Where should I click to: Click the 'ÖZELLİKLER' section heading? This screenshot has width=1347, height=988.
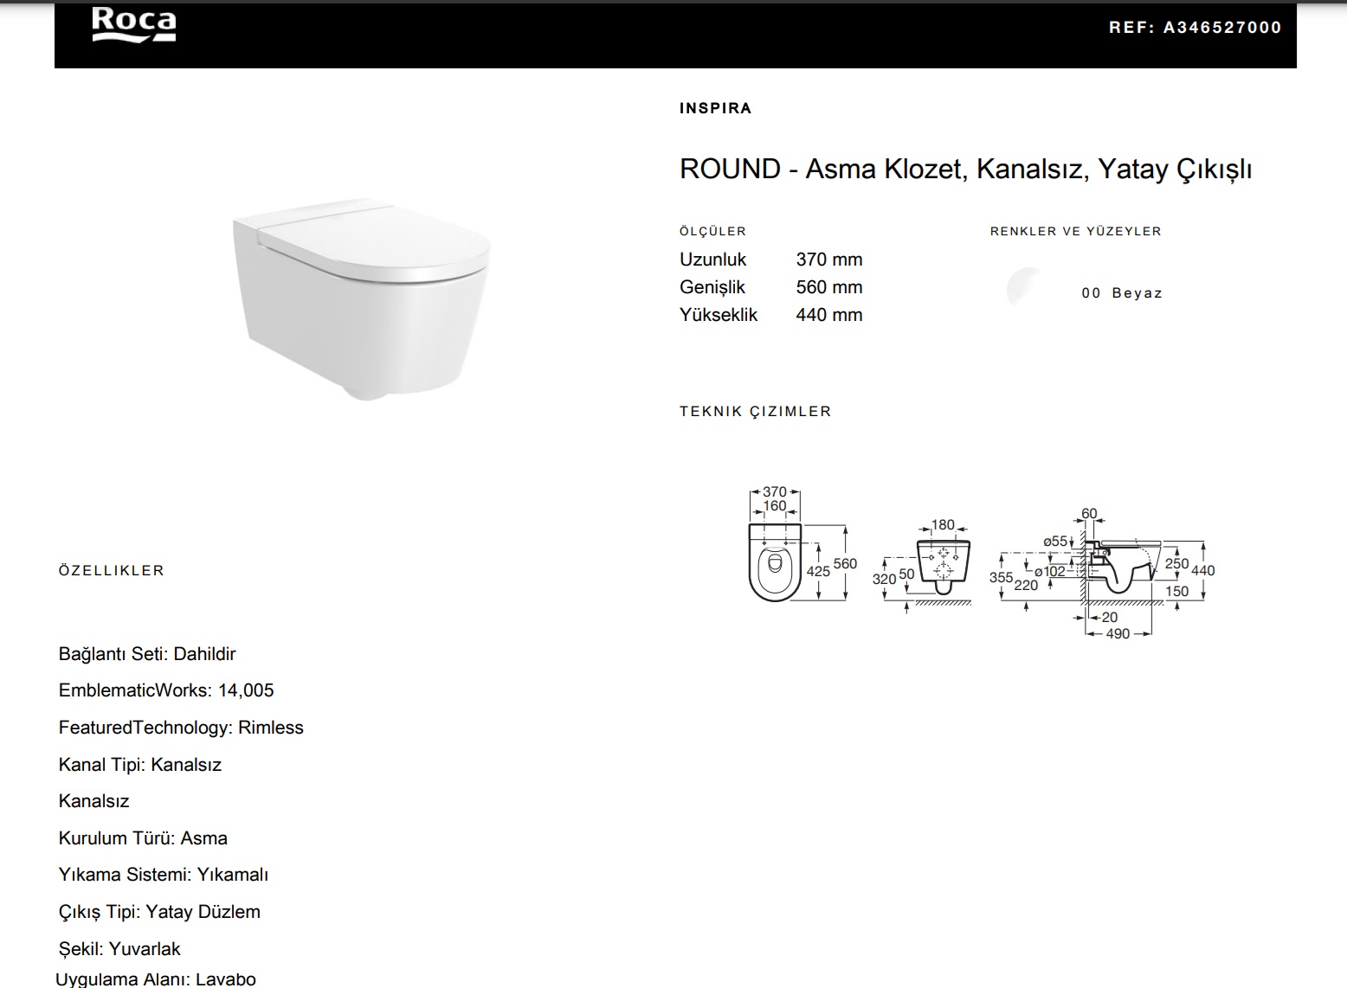pos(111,570)
